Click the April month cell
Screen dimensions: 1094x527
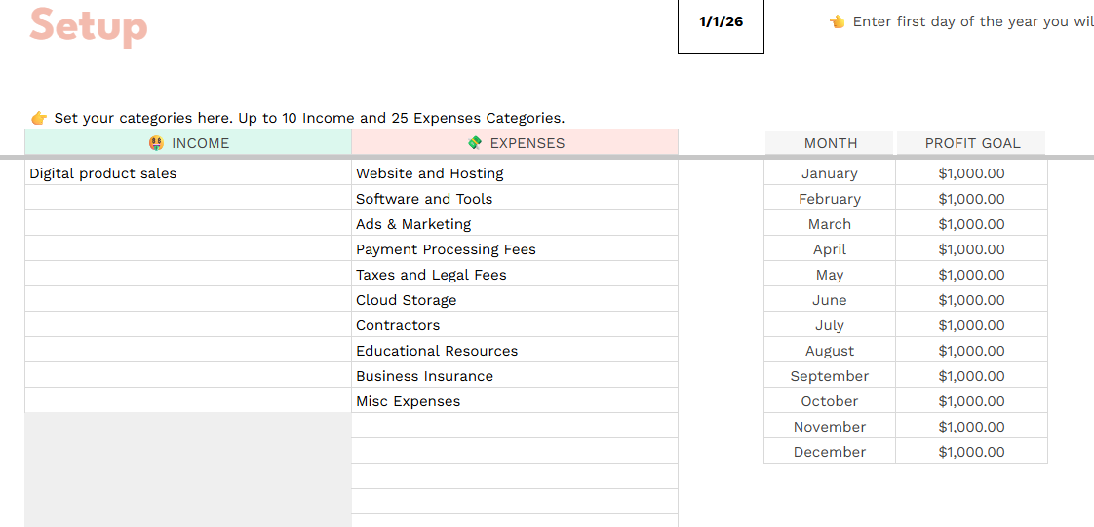[830, 248]
